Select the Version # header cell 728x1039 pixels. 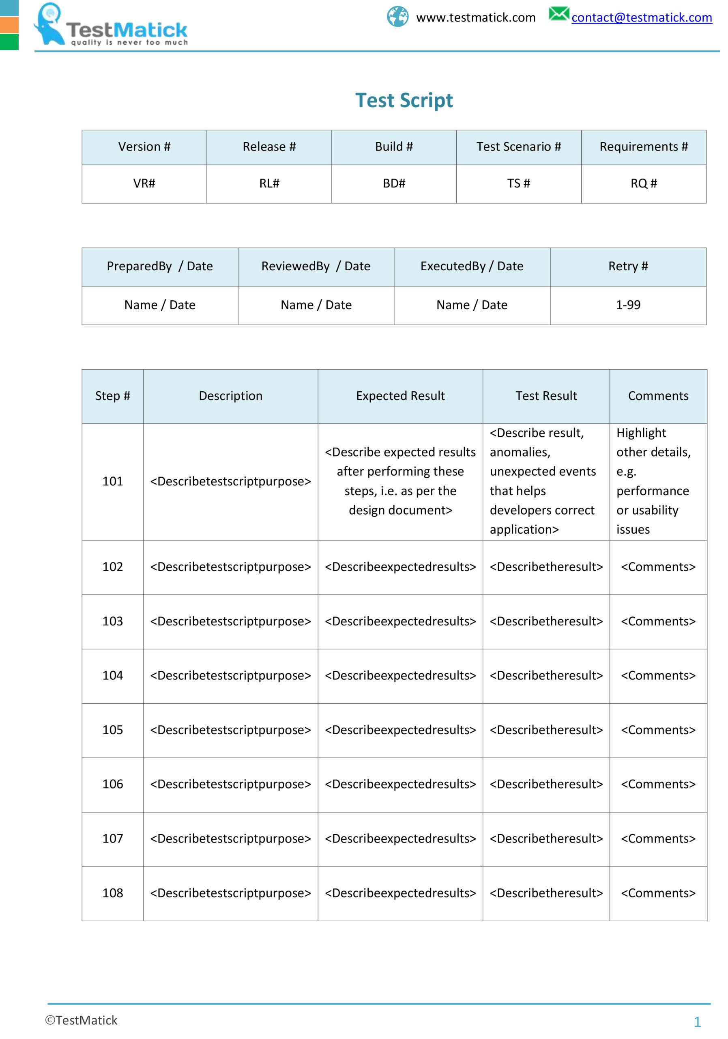[x=144, y=147]
